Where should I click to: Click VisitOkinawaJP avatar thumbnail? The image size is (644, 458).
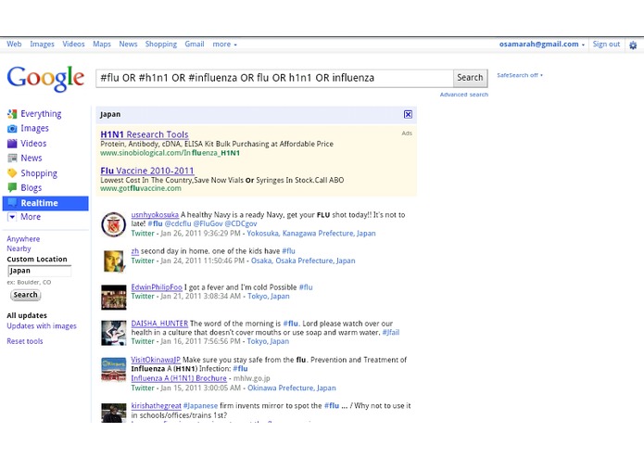click(x=114, y=369)
